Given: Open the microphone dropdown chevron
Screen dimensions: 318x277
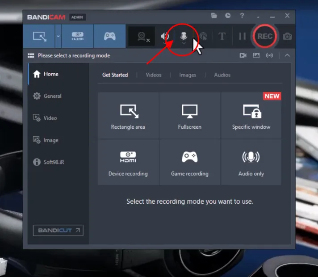Looking at the screenshot, I should [184, 43].
